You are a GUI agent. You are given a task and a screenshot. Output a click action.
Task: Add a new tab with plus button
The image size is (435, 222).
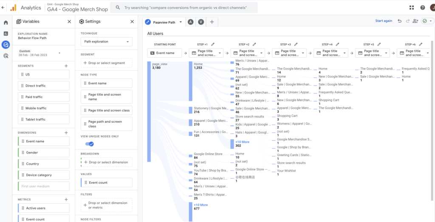coord(212,22)
